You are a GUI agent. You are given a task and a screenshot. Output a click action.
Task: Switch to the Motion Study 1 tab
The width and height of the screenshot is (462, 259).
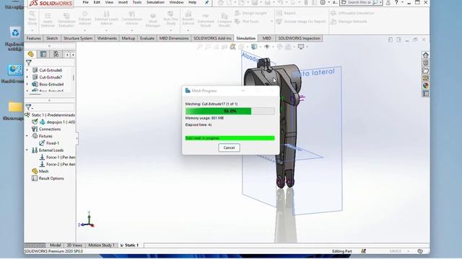[x=101, y=245]
